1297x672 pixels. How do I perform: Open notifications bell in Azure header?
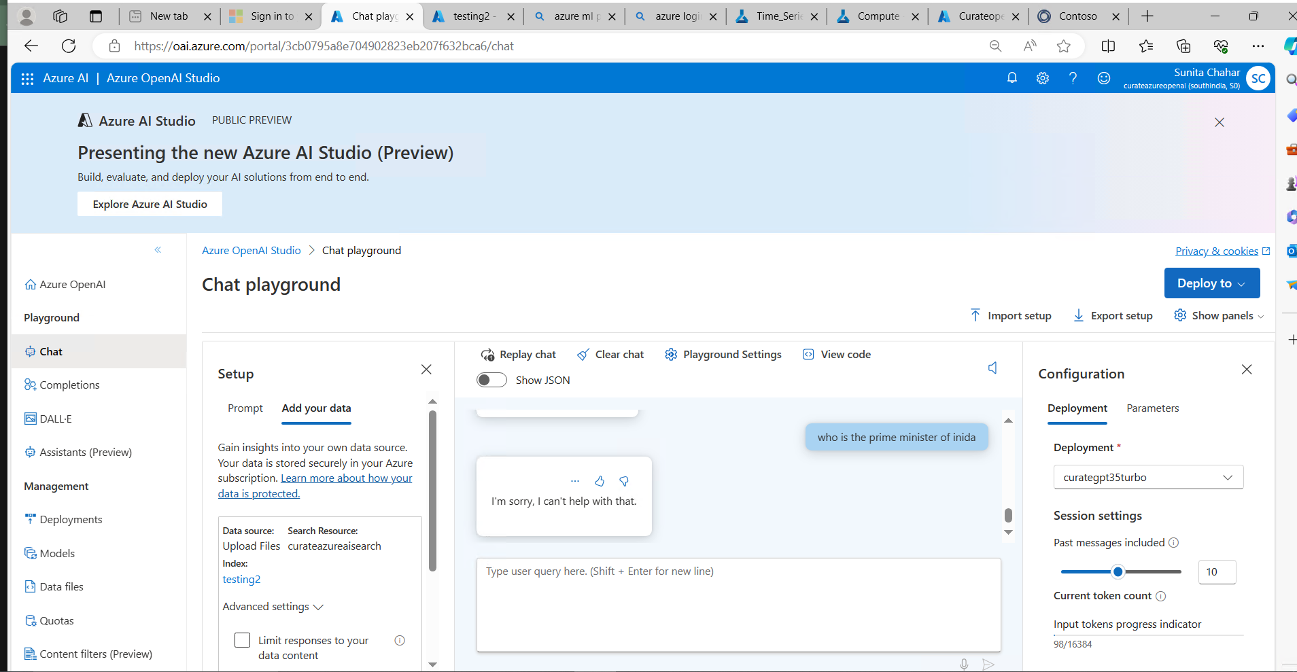pyautogui.click(x=1012, y=78)
